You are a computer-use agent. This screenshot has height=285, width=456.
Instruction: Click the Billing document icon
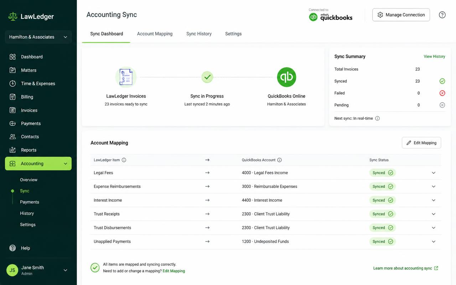12,97
